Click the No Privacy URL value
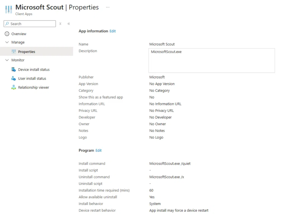Image resolution: width=285 pixels, height=215 pixels. click(x=161, y=110)
